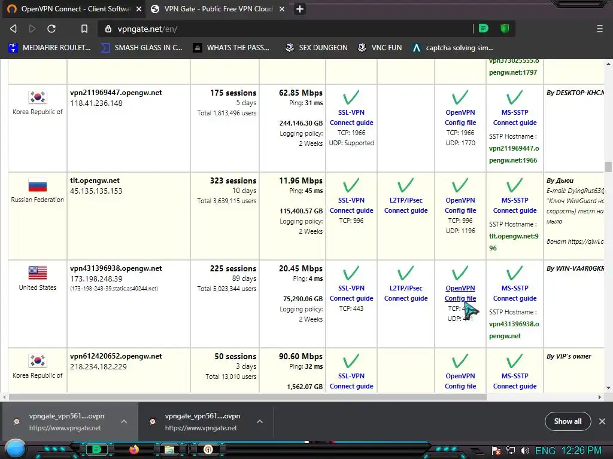Screen dimensions: 613x459
Task: Open SSL-VPN Connect guide for vpn211969447.opengw.net
Action: point(351,118)
